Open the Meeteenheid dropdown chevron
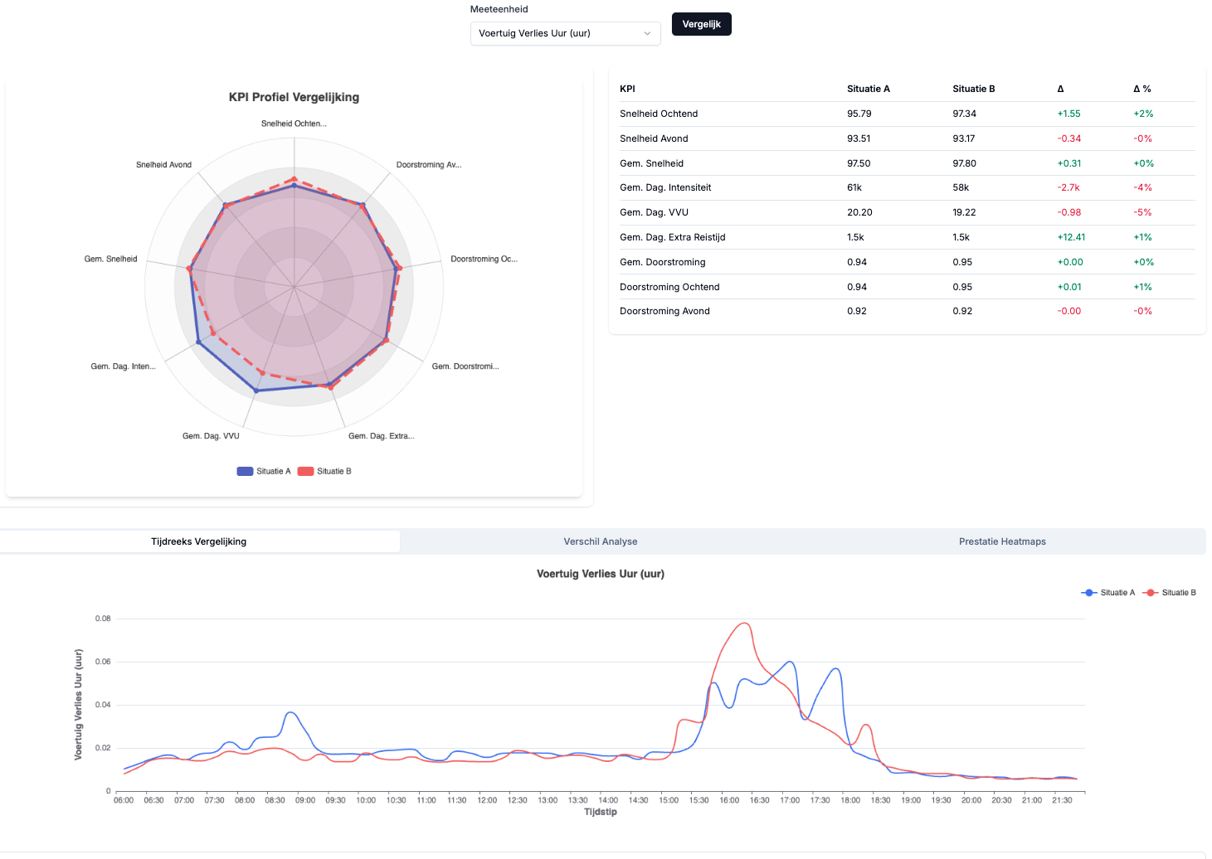The height and width of the screenshot is (859, 1212). point(647,34)
